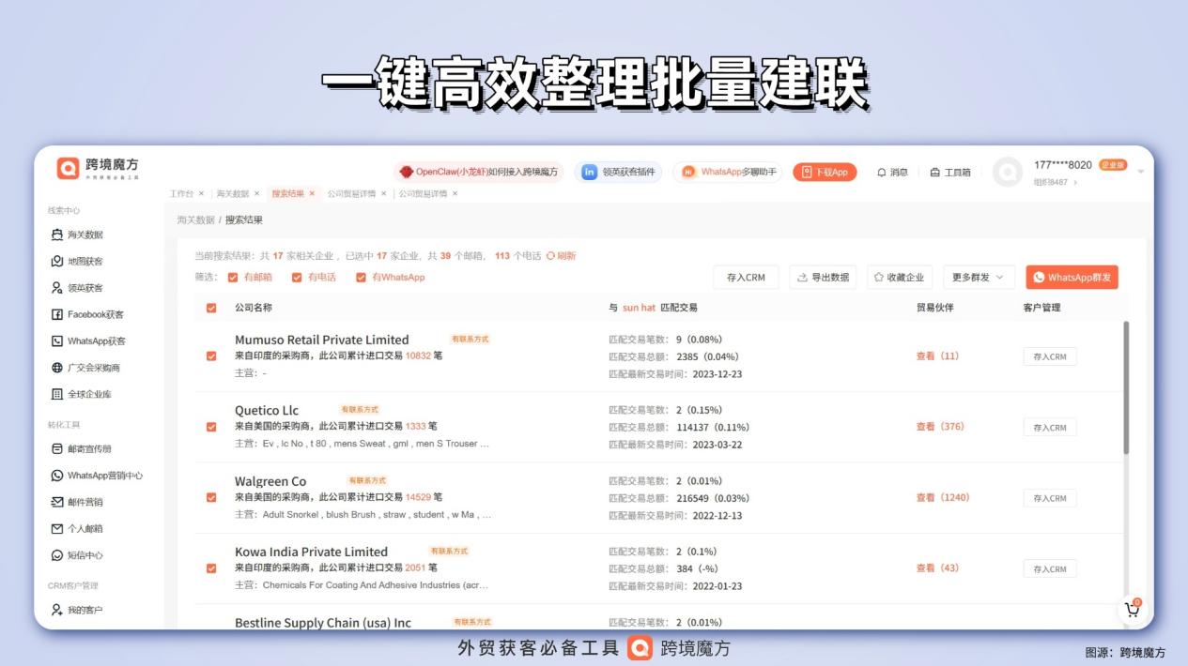Save Quetico Llc with its 存入CRM button
1188x666 pixels.
1050,427
